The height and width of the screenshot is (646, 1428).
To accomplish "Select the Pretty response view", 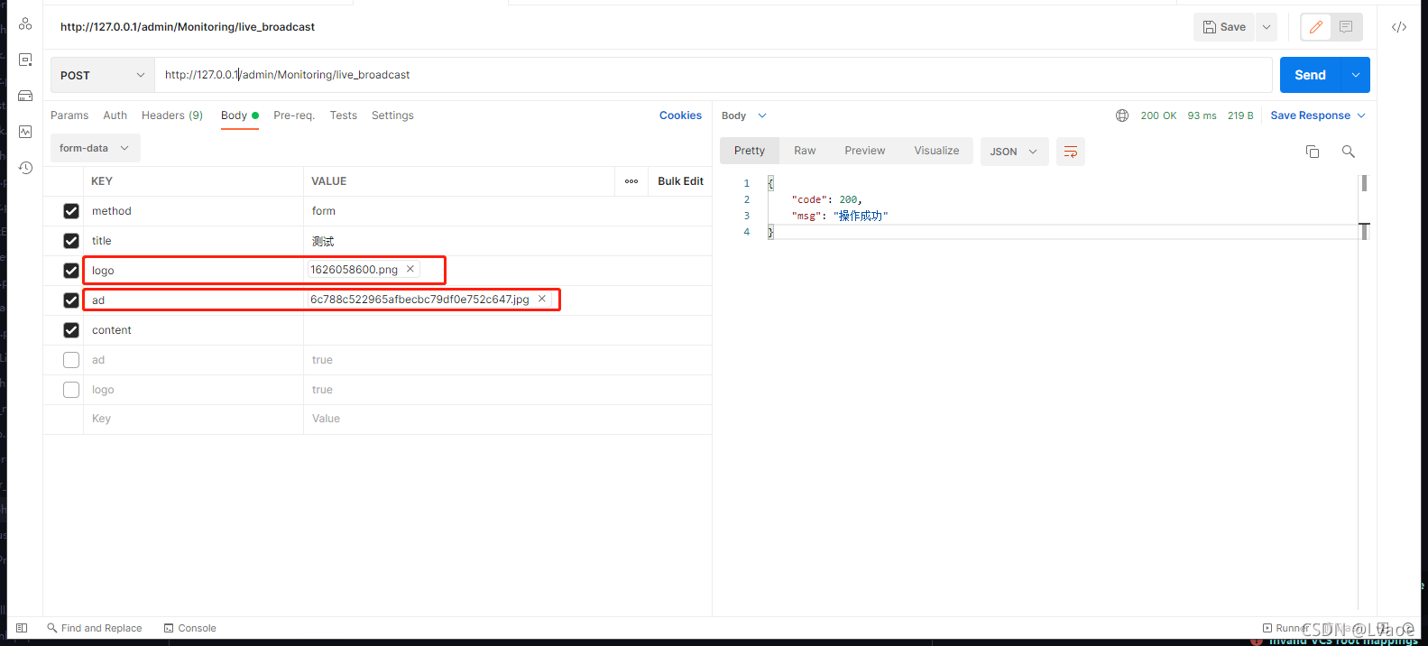I will 750,151.
